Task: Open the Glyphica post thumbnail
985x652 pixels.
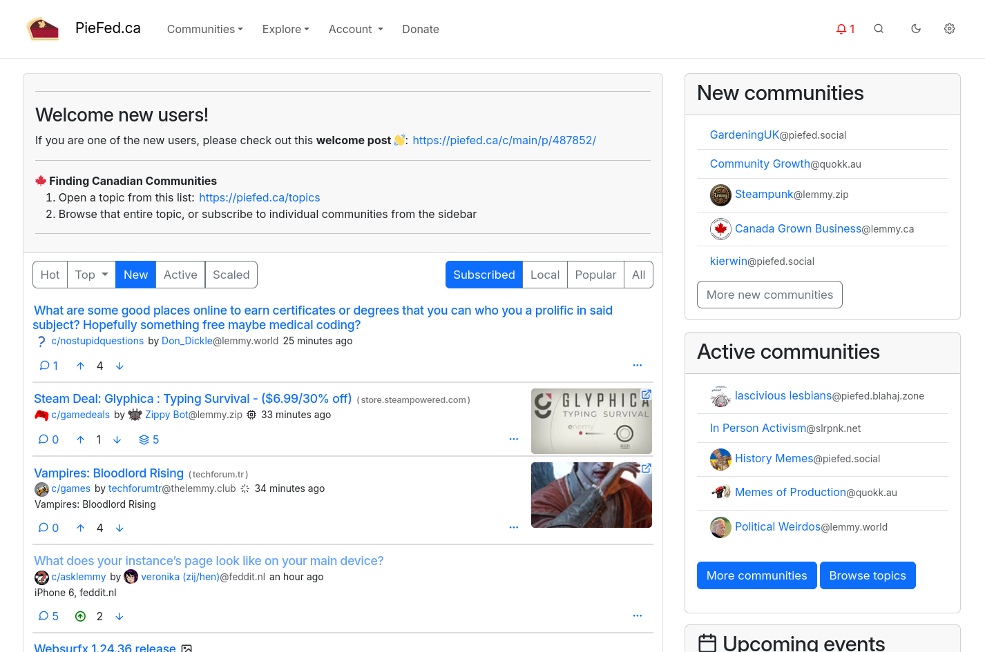Action: (591, 421)
